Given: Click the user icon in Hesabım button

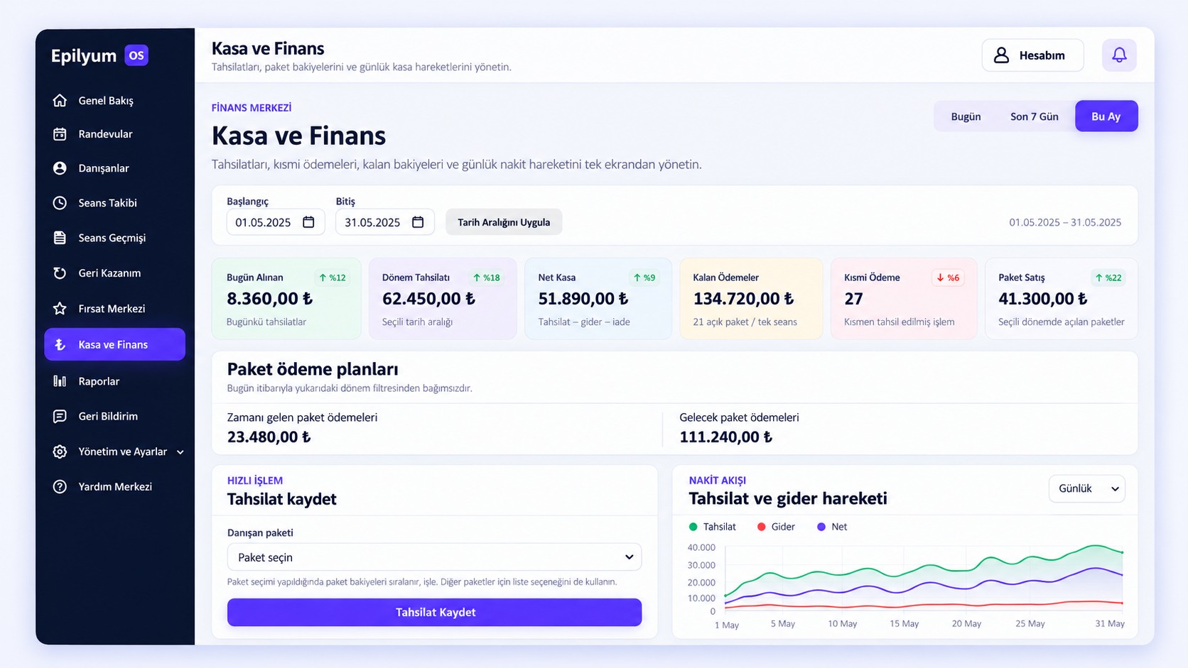Looking at the screenshot, I should point(1001,55).
